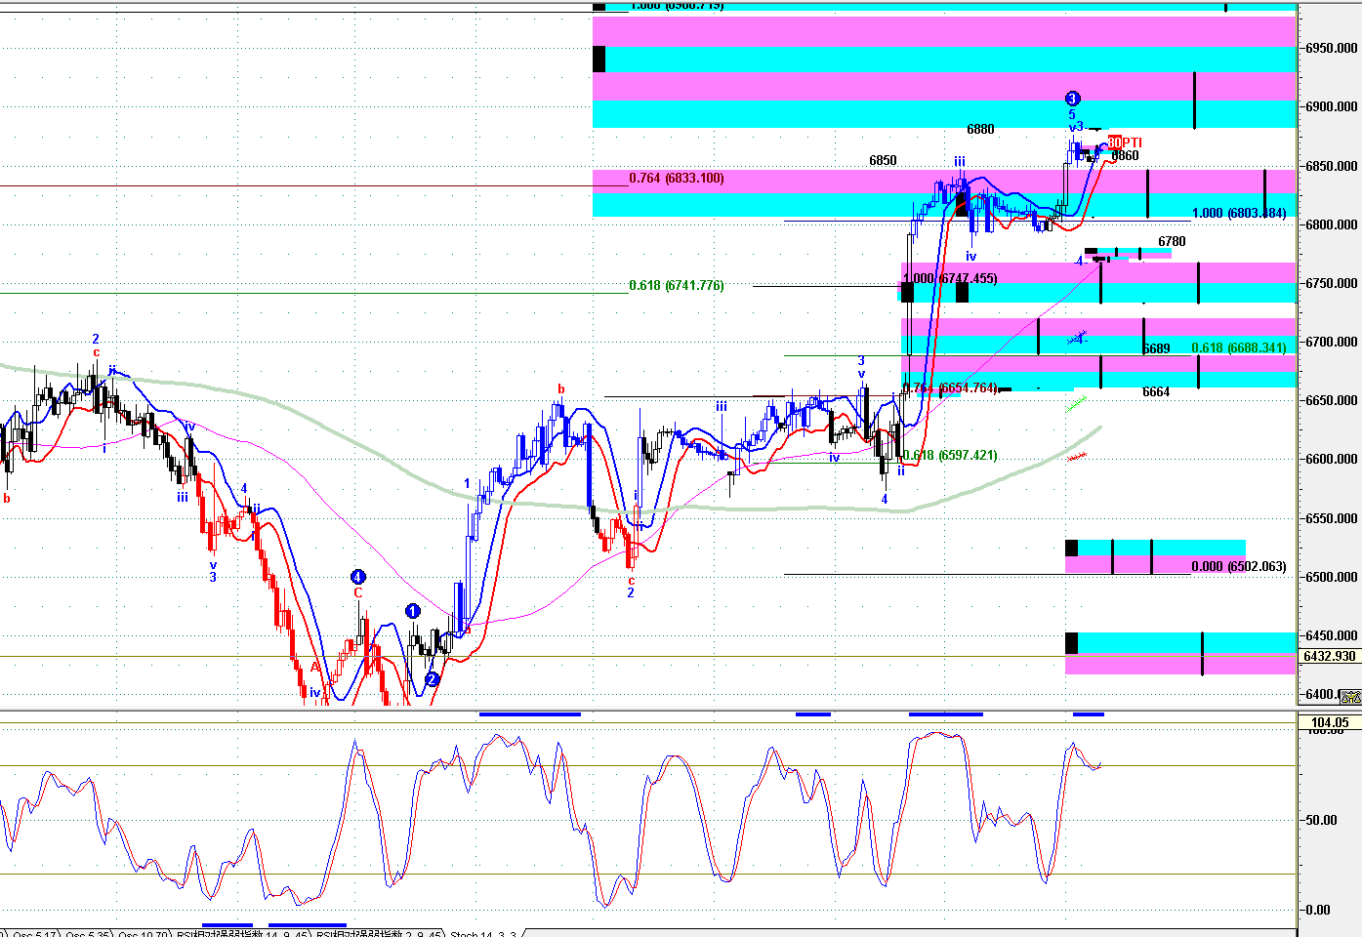Switch to the RSI 2,9,45 tab
1362x937 pixels.
click(x=377, y=934)
